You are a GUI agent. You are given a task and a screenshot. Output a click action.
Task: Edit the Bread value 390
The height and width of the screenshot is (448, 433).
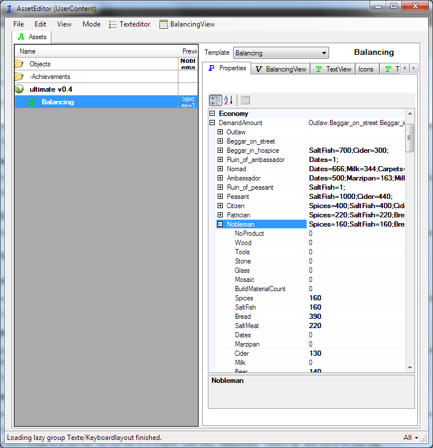pos(356,317)
